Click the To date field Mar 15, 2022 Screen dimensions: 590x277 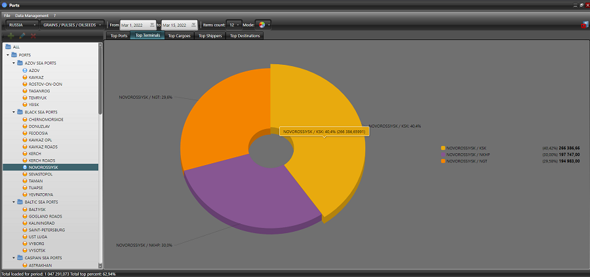point(179,25)
